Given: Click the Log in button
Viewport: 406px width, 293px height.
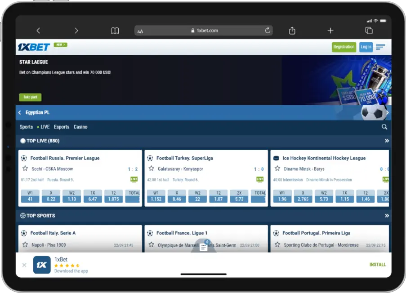Looking at the screenshot, I should pos(366,47).
